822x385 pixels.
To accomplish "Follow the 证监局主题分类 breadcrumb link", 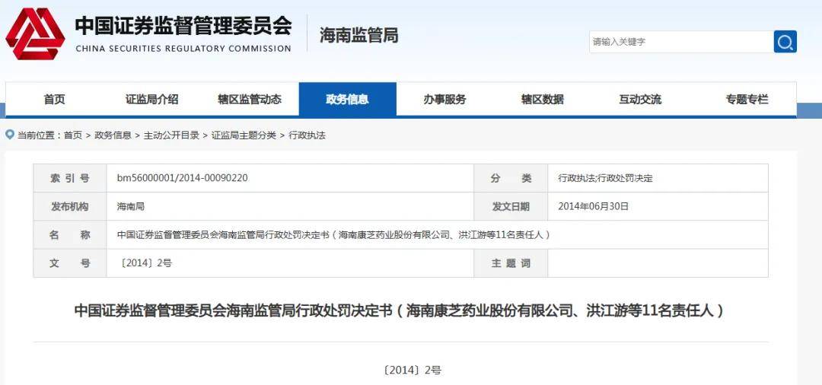I will click(244, 135).
